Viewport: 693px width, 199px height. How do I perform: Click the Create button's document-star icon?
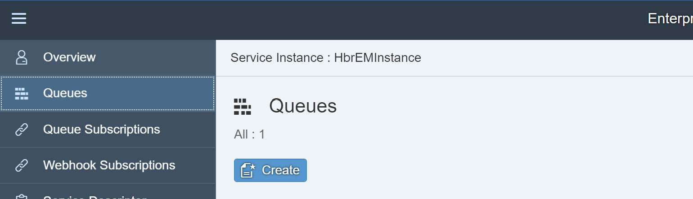[x=248, y=170]
